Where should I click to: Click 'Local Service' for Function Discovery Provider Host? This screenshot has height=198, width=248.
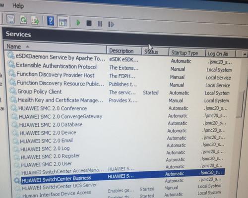(x=218, y=78)
